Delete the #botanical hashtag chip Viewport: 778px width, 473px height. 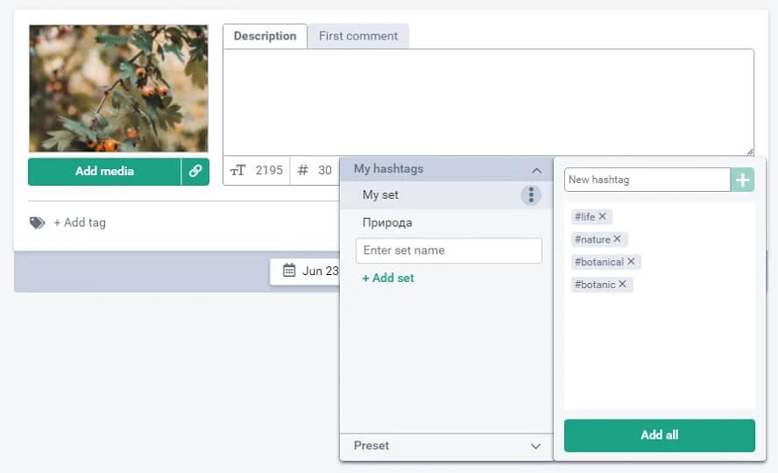coord(631,262)
